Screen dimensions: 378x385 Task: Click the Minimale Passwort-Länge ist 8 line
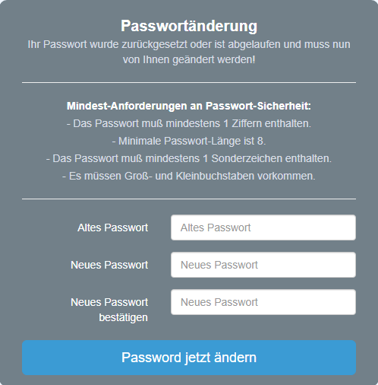click(189, 141)
